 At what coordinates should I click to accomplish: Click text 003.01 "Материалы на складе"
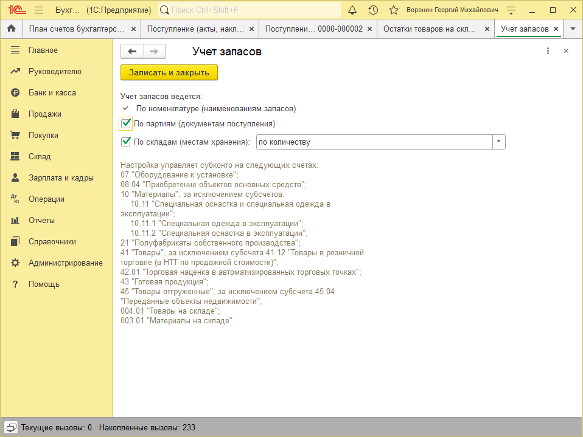click(177, 321)
